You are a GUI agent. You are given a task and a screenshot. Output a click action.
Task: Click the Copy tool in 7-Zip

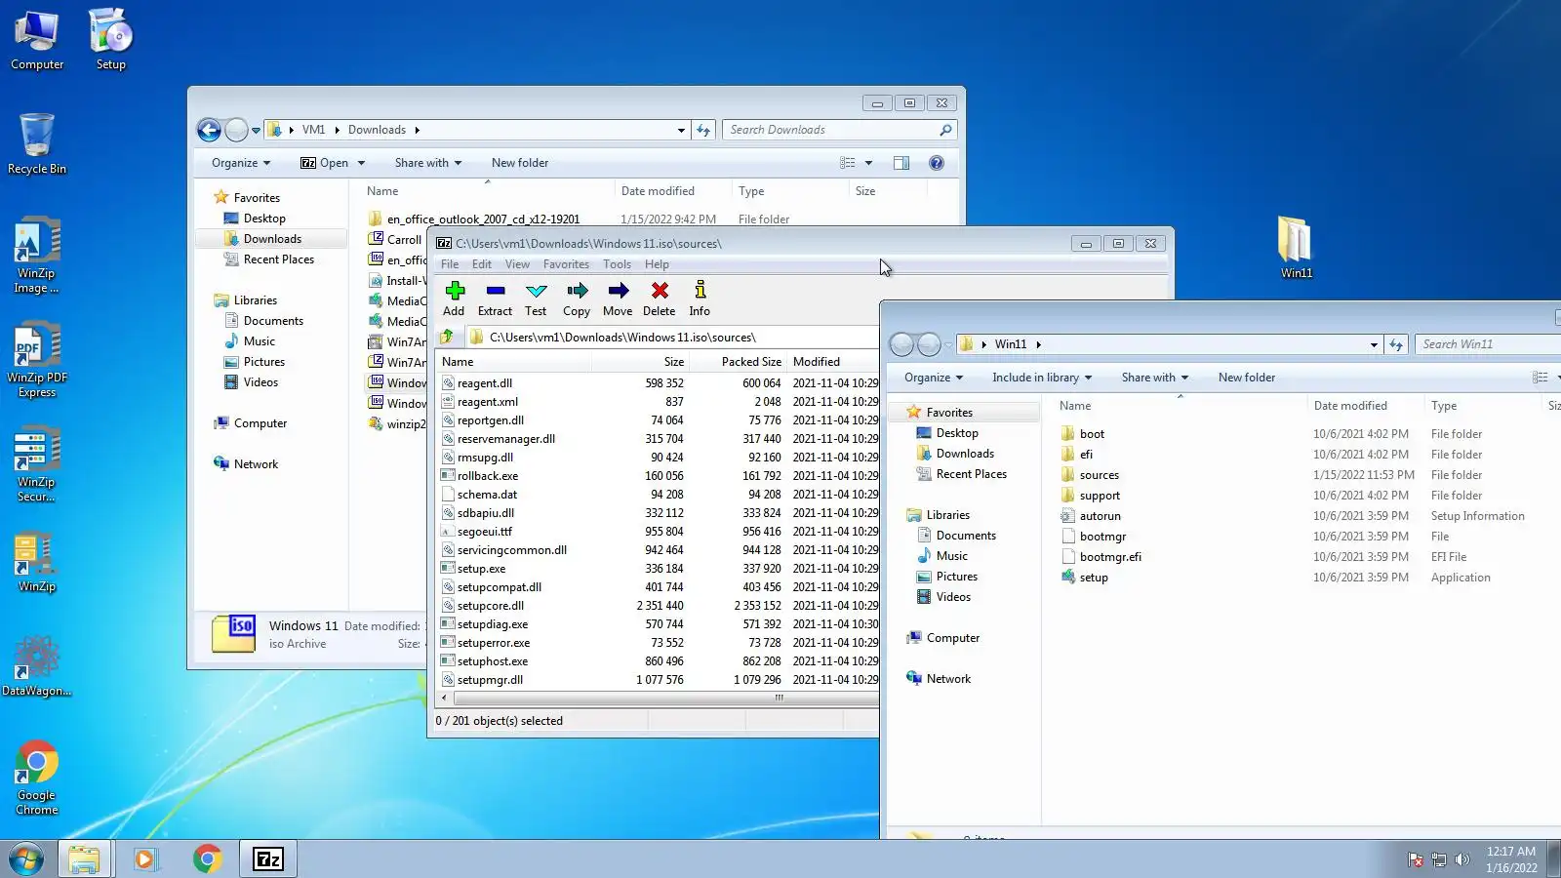point(577,299)
